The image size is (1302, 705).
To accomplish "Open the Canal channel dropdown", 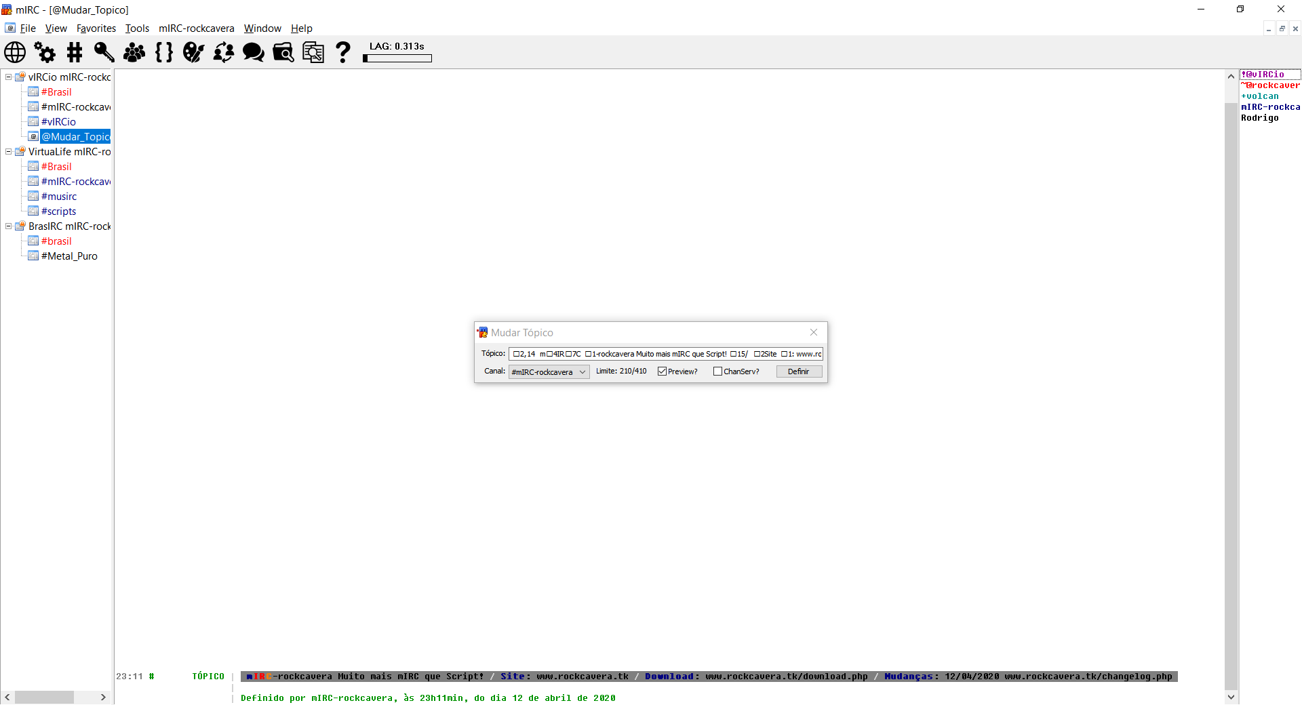I will click(583, 371).
